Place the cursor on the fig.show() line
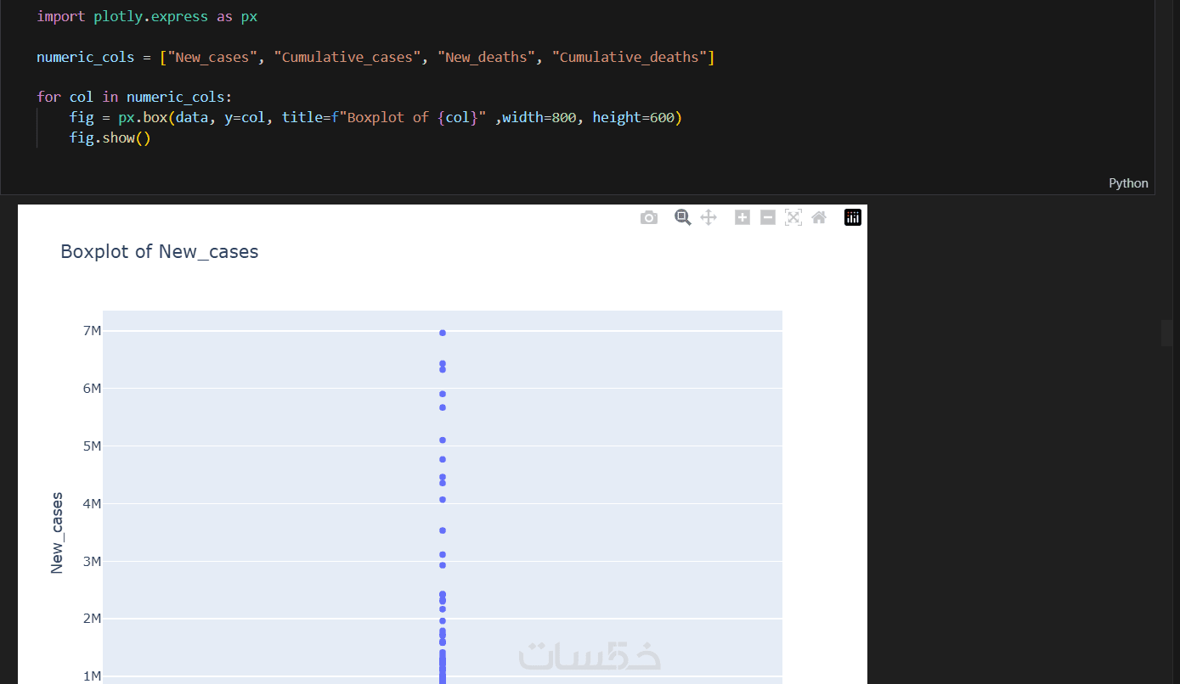This screenshot has width=1180, height=684. [x=110, y=137]
